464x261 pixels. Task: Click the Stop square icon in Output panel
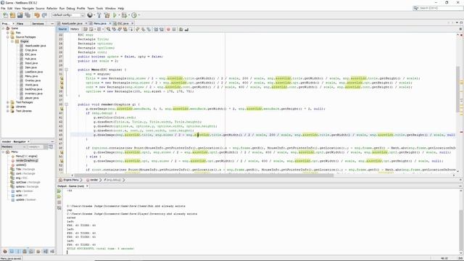pyautogui.click(x=59, y=202)
